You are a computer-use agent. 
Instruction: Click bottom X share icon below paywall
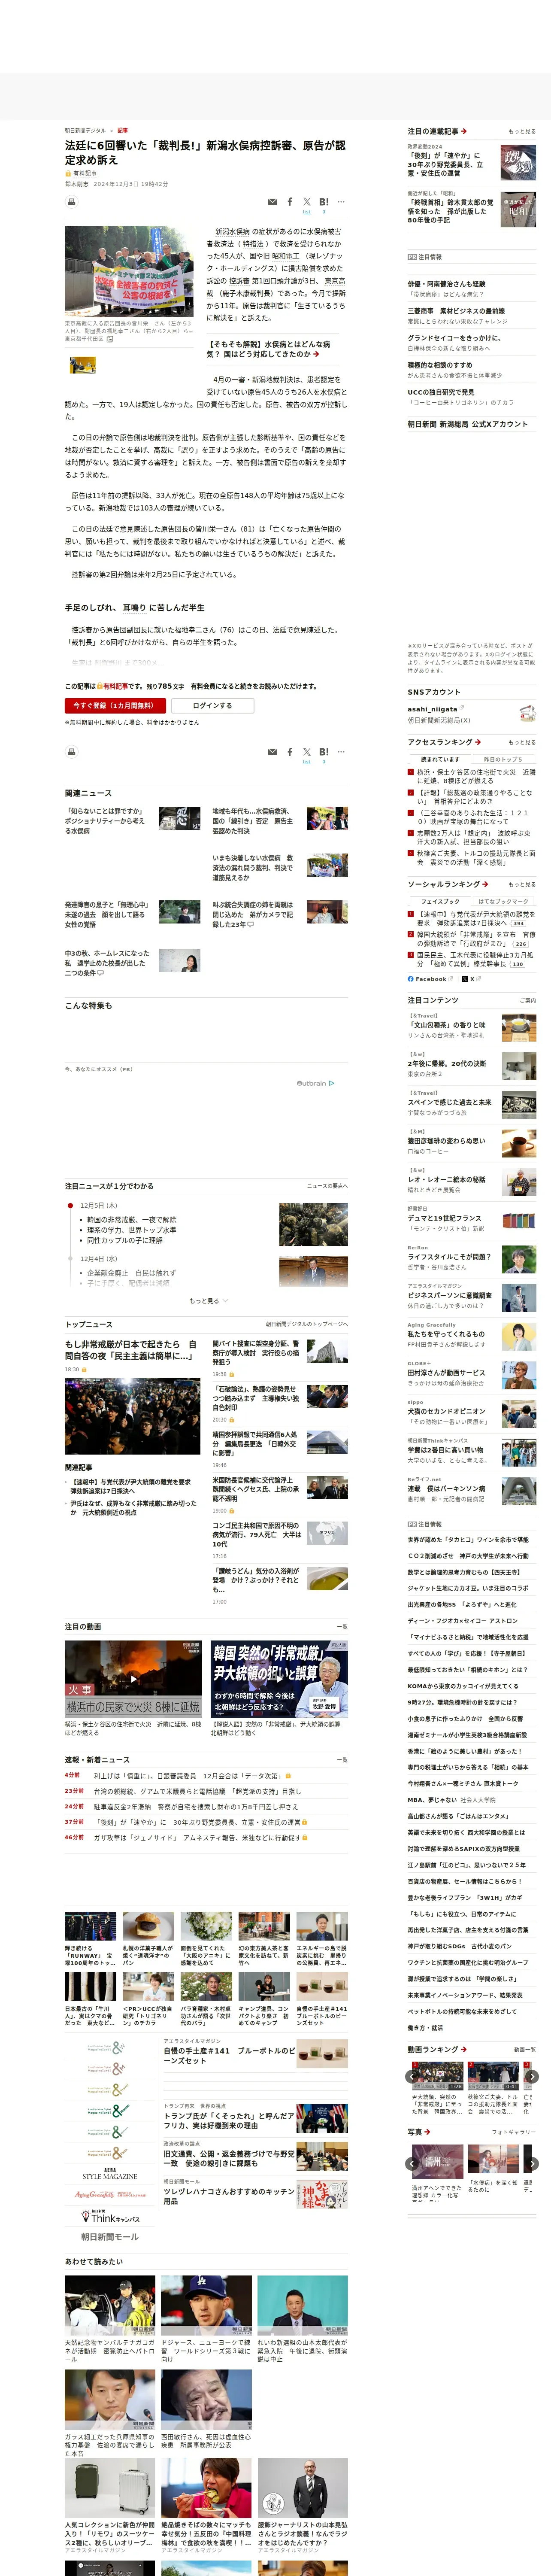pyautogui.click(x=307, y=752)
